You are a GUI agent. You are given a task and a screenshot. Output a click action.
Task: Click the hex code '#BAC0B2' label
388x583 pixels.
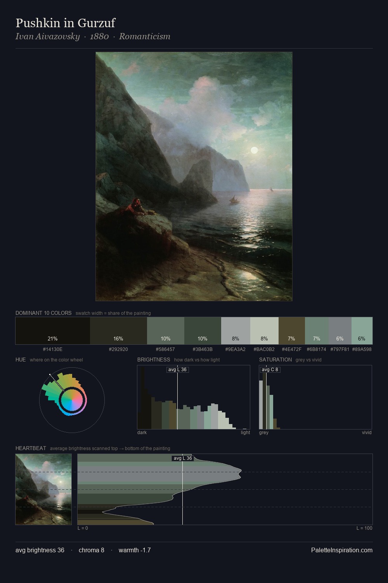[x=264, y=349]
